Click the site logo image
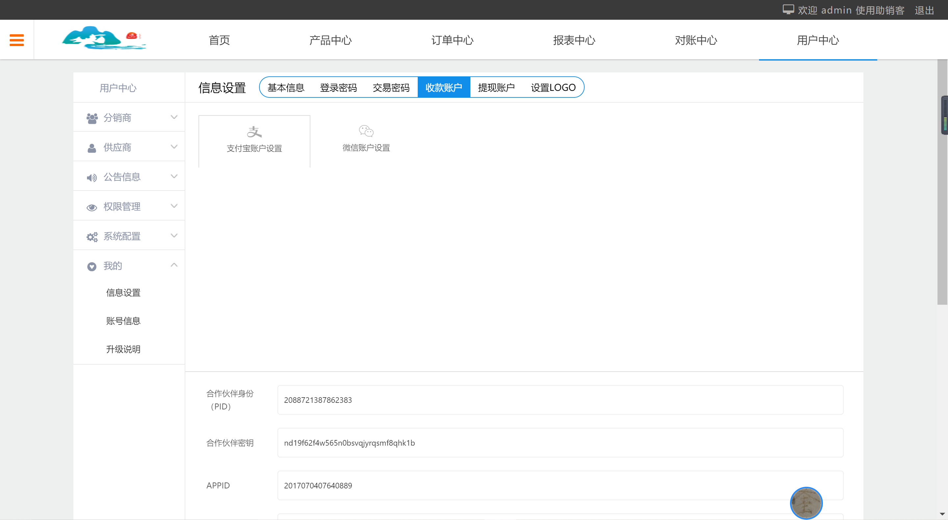The image size is (948, 520). pos(104,38)
